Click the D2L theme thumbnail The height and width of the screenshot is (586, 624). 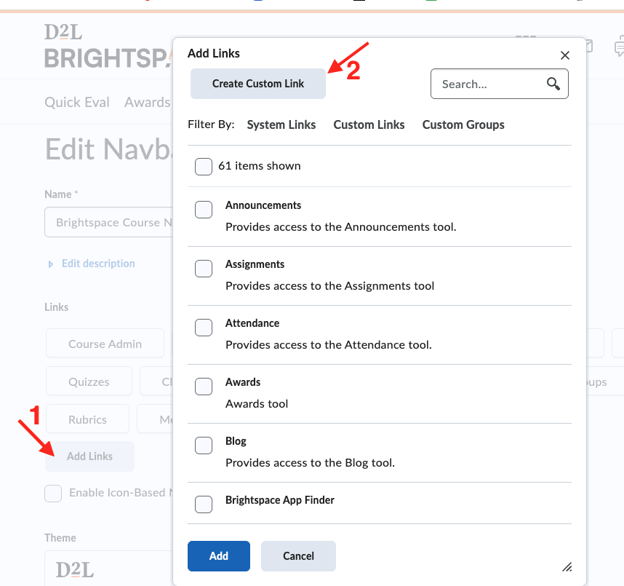[108, 569]
